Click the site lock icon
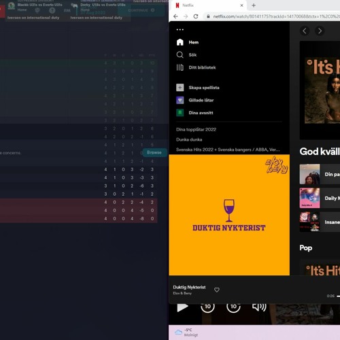Viewport: 340px width, 340px height. [x=208, y=16]
